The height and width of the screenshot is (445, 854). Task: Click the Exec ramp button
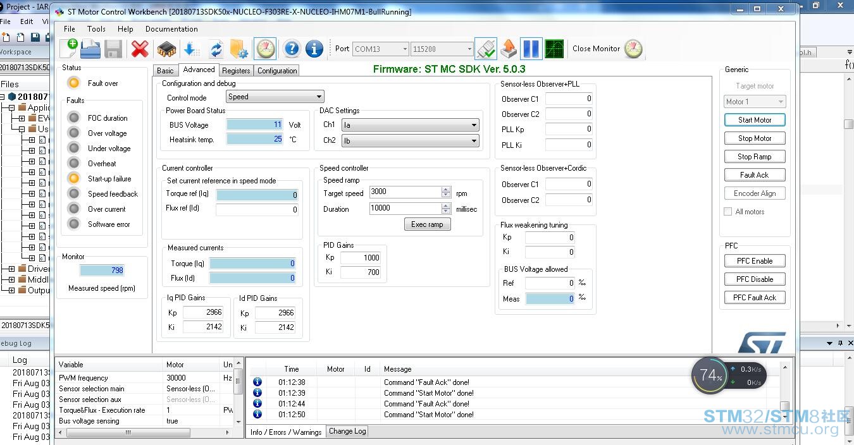click(427, 224)
